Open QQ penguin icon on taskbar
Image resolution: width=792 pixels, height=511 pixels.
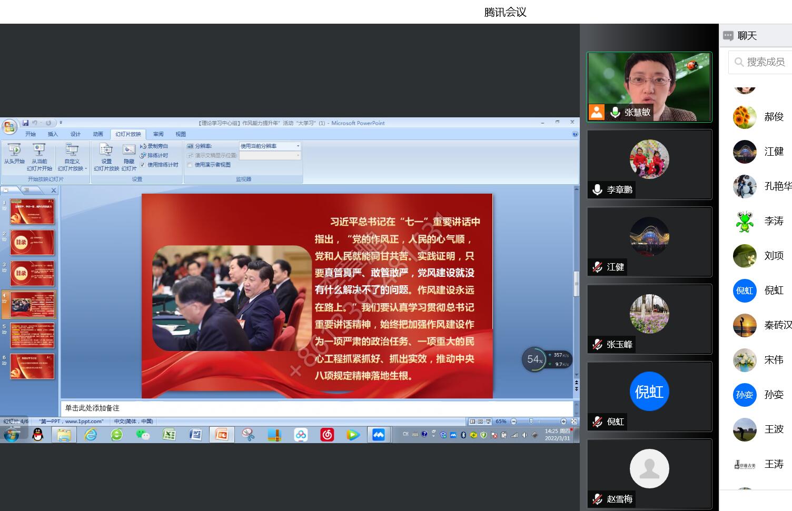37,435
